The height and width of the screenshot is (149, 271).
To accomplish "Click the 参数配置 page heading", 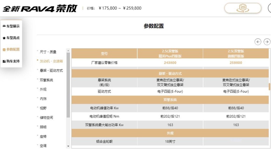I will coord(154,26).
